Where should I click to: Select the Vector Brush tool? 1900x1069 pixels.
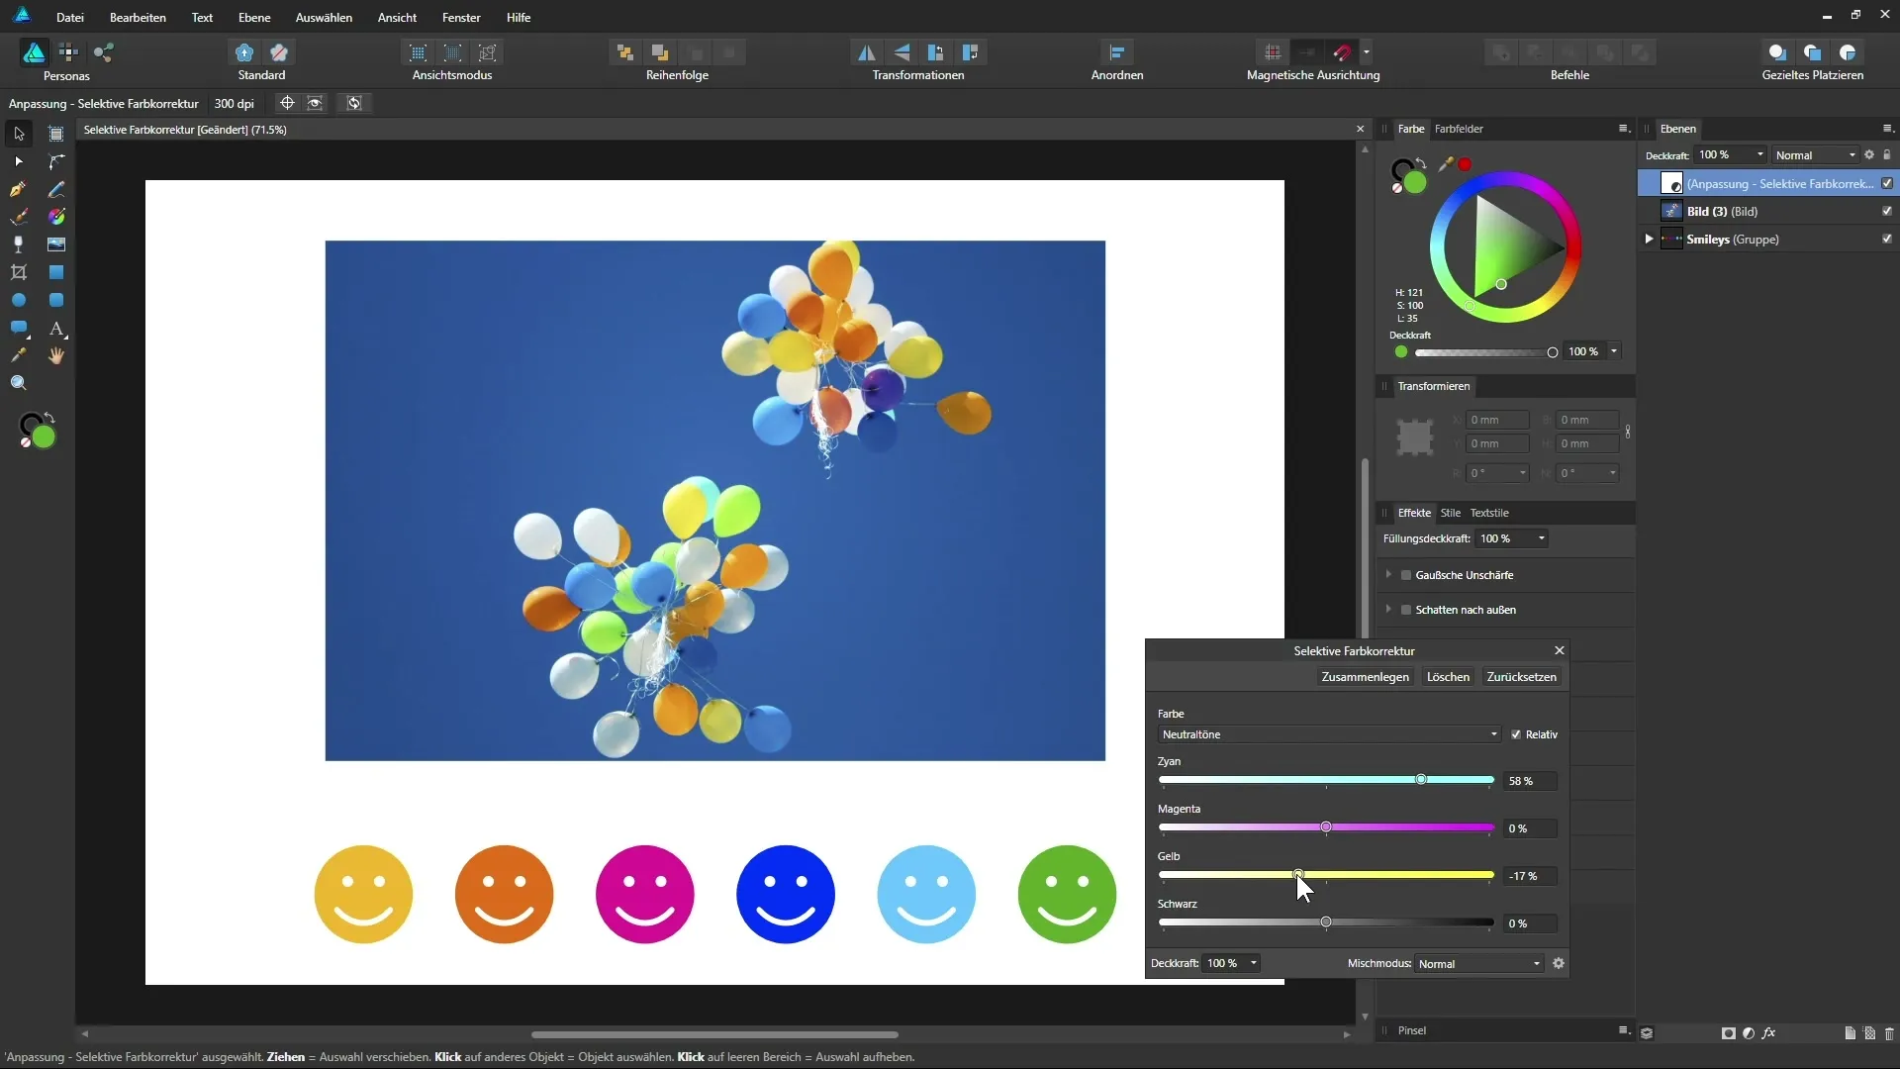click(19, 217)
